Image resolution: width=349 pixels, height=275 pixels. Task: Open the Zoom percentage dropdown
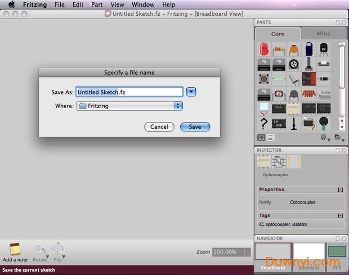[231, 253]
